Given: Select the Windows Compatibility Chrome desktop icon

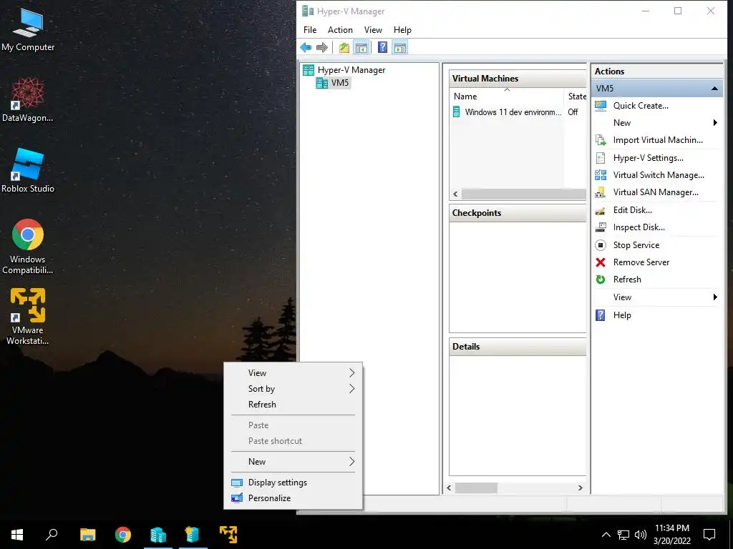Looking at the screenshot, I should click(28, 247).
